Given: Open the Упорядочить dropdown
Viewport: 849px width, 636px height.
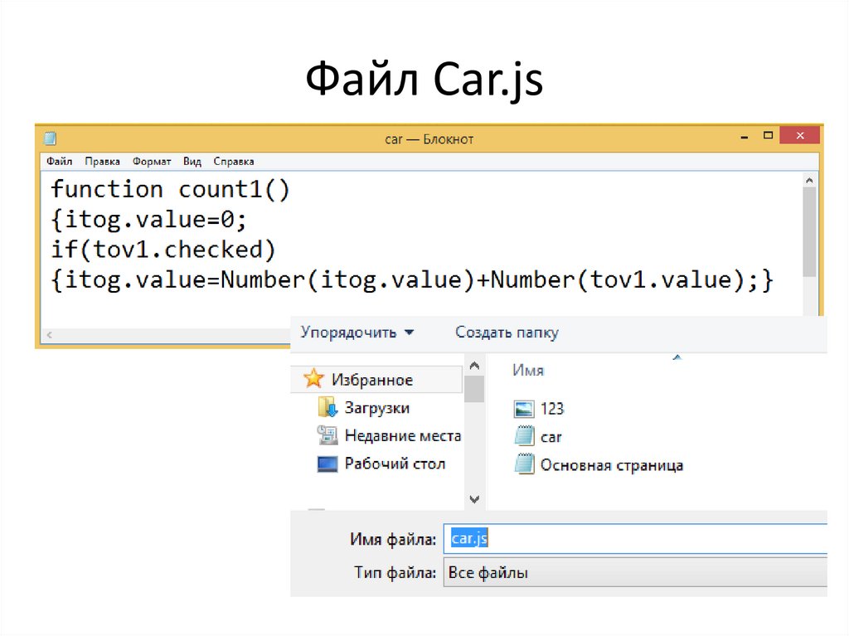Looking at the screenshot, I should (x=357, y=332).
